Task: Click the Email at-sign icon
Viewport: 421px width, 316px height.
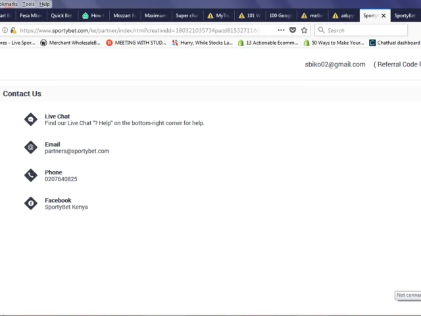Action: pyautogui.click(x=31, y=147)
